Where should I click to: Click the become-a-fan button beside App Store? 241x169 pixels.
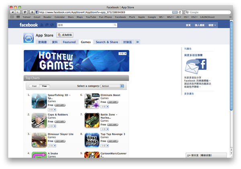tap(65, 35)
